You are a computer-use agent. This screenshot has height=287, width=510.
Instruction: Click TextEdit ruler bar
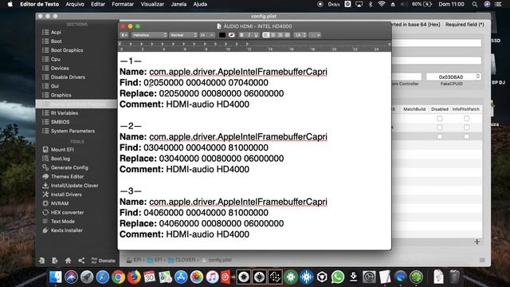254,46
